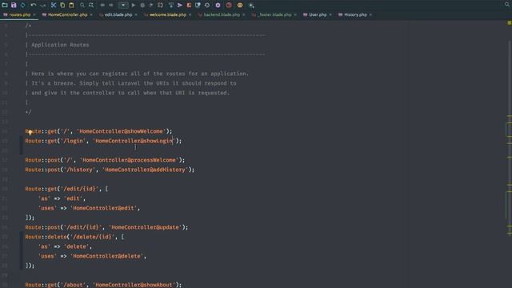Click the Run with coverage icon

[151, 6]
